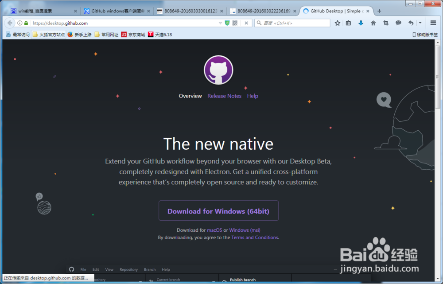Close the GitHub Desktop tab
This screenshot has width=443, height=284.
368,12
